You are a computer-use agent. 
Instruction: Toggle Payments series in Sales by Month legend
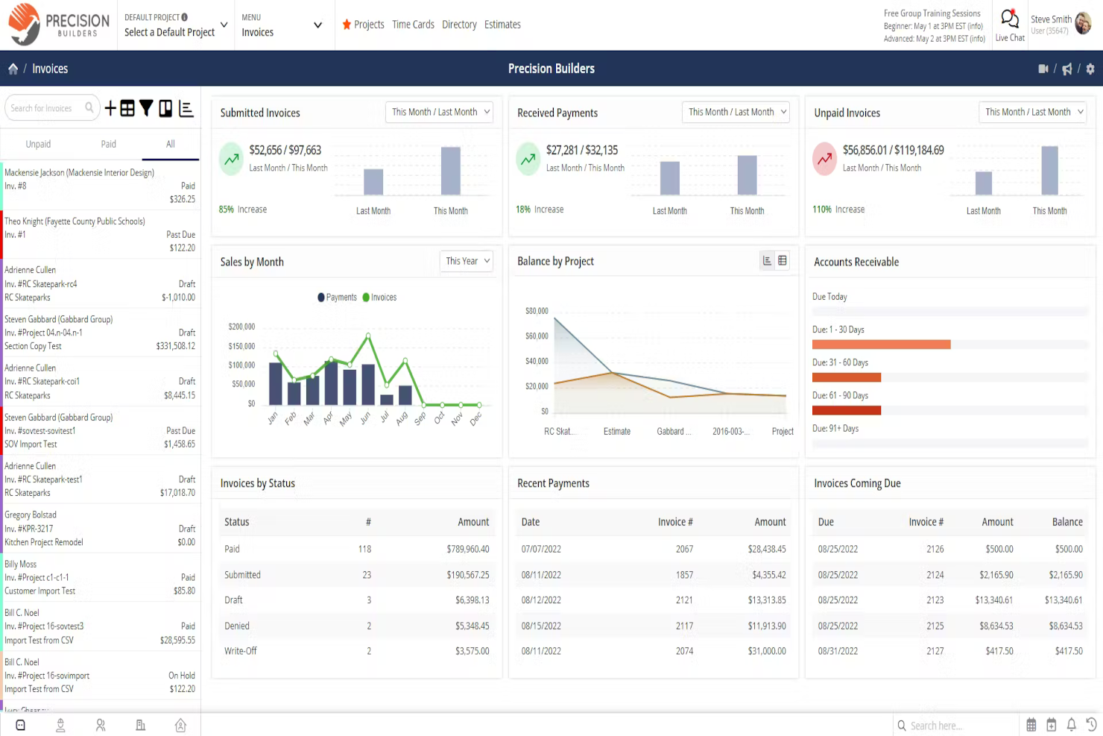coord(337,298)
